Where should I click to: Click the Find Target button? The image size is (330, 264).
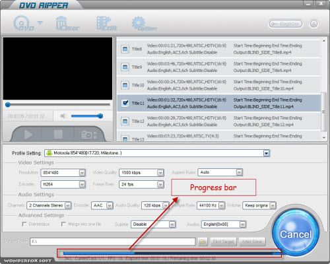click(224, 242)
